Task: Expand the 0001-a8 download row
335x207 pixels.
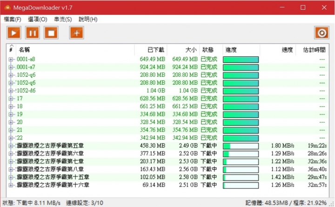Action: [x=11, y=59]
